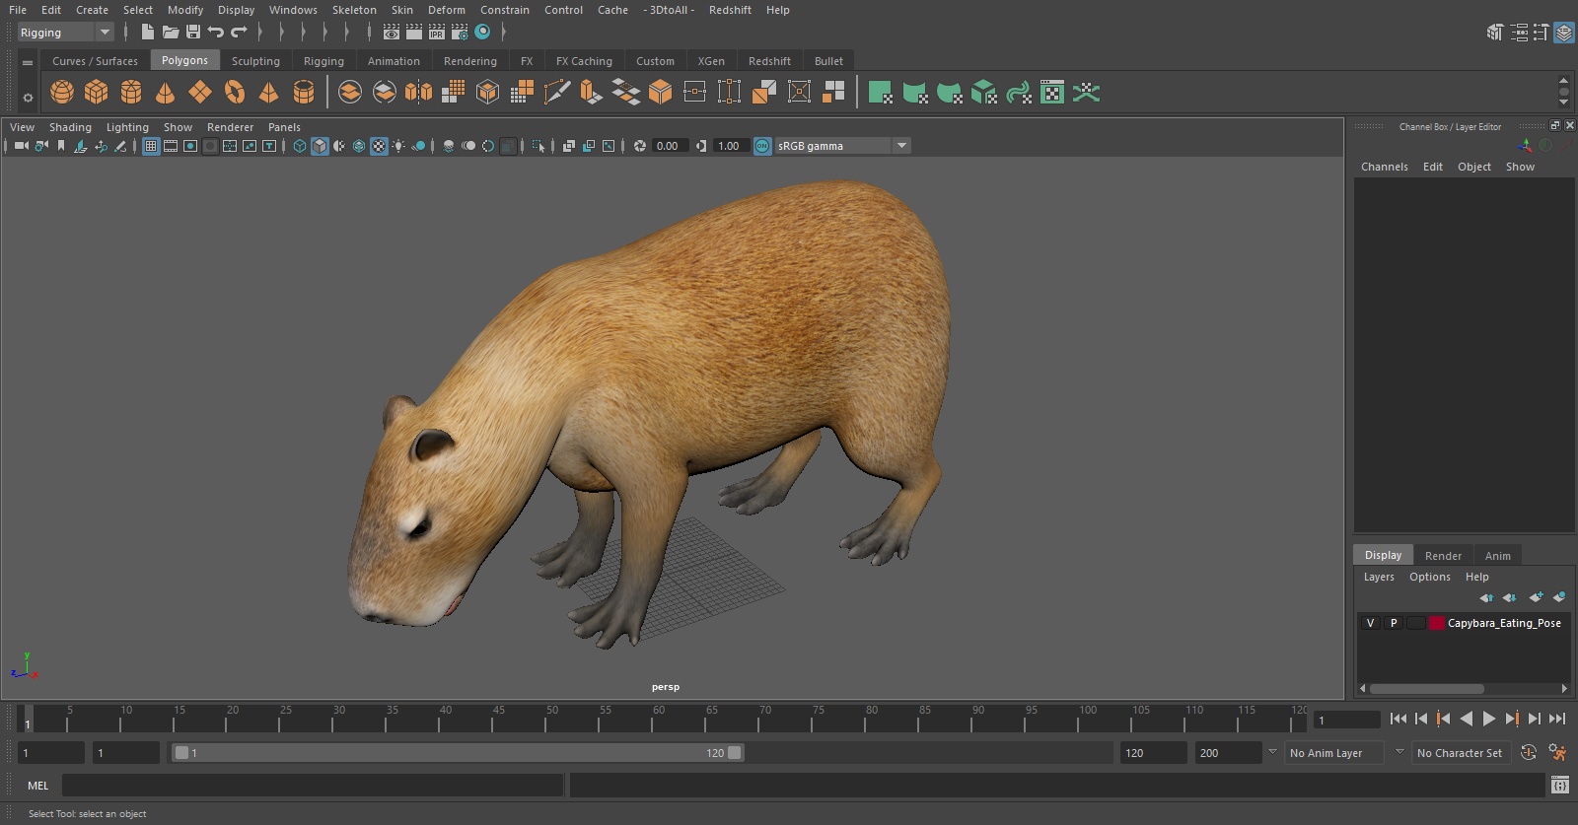This screenshot has height=825, width=1578.
Task: Switch to the Anim layer tab
Action: click(1497, 556)
